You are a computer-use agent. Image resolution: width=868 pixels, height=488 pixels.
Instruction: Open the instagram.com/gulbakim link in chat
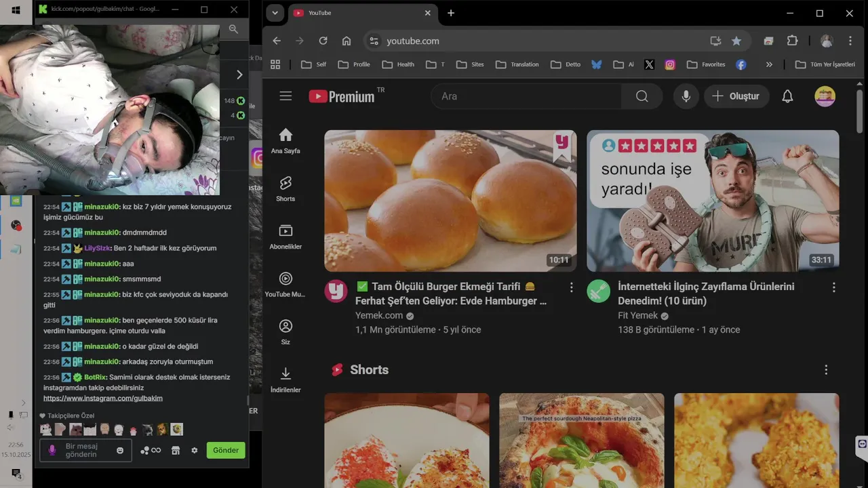(103, 399)
